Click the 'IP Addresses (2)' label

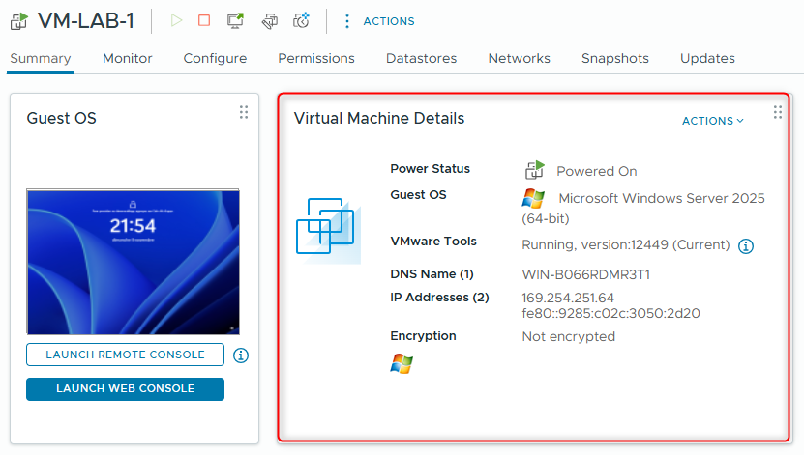point(439,298)
